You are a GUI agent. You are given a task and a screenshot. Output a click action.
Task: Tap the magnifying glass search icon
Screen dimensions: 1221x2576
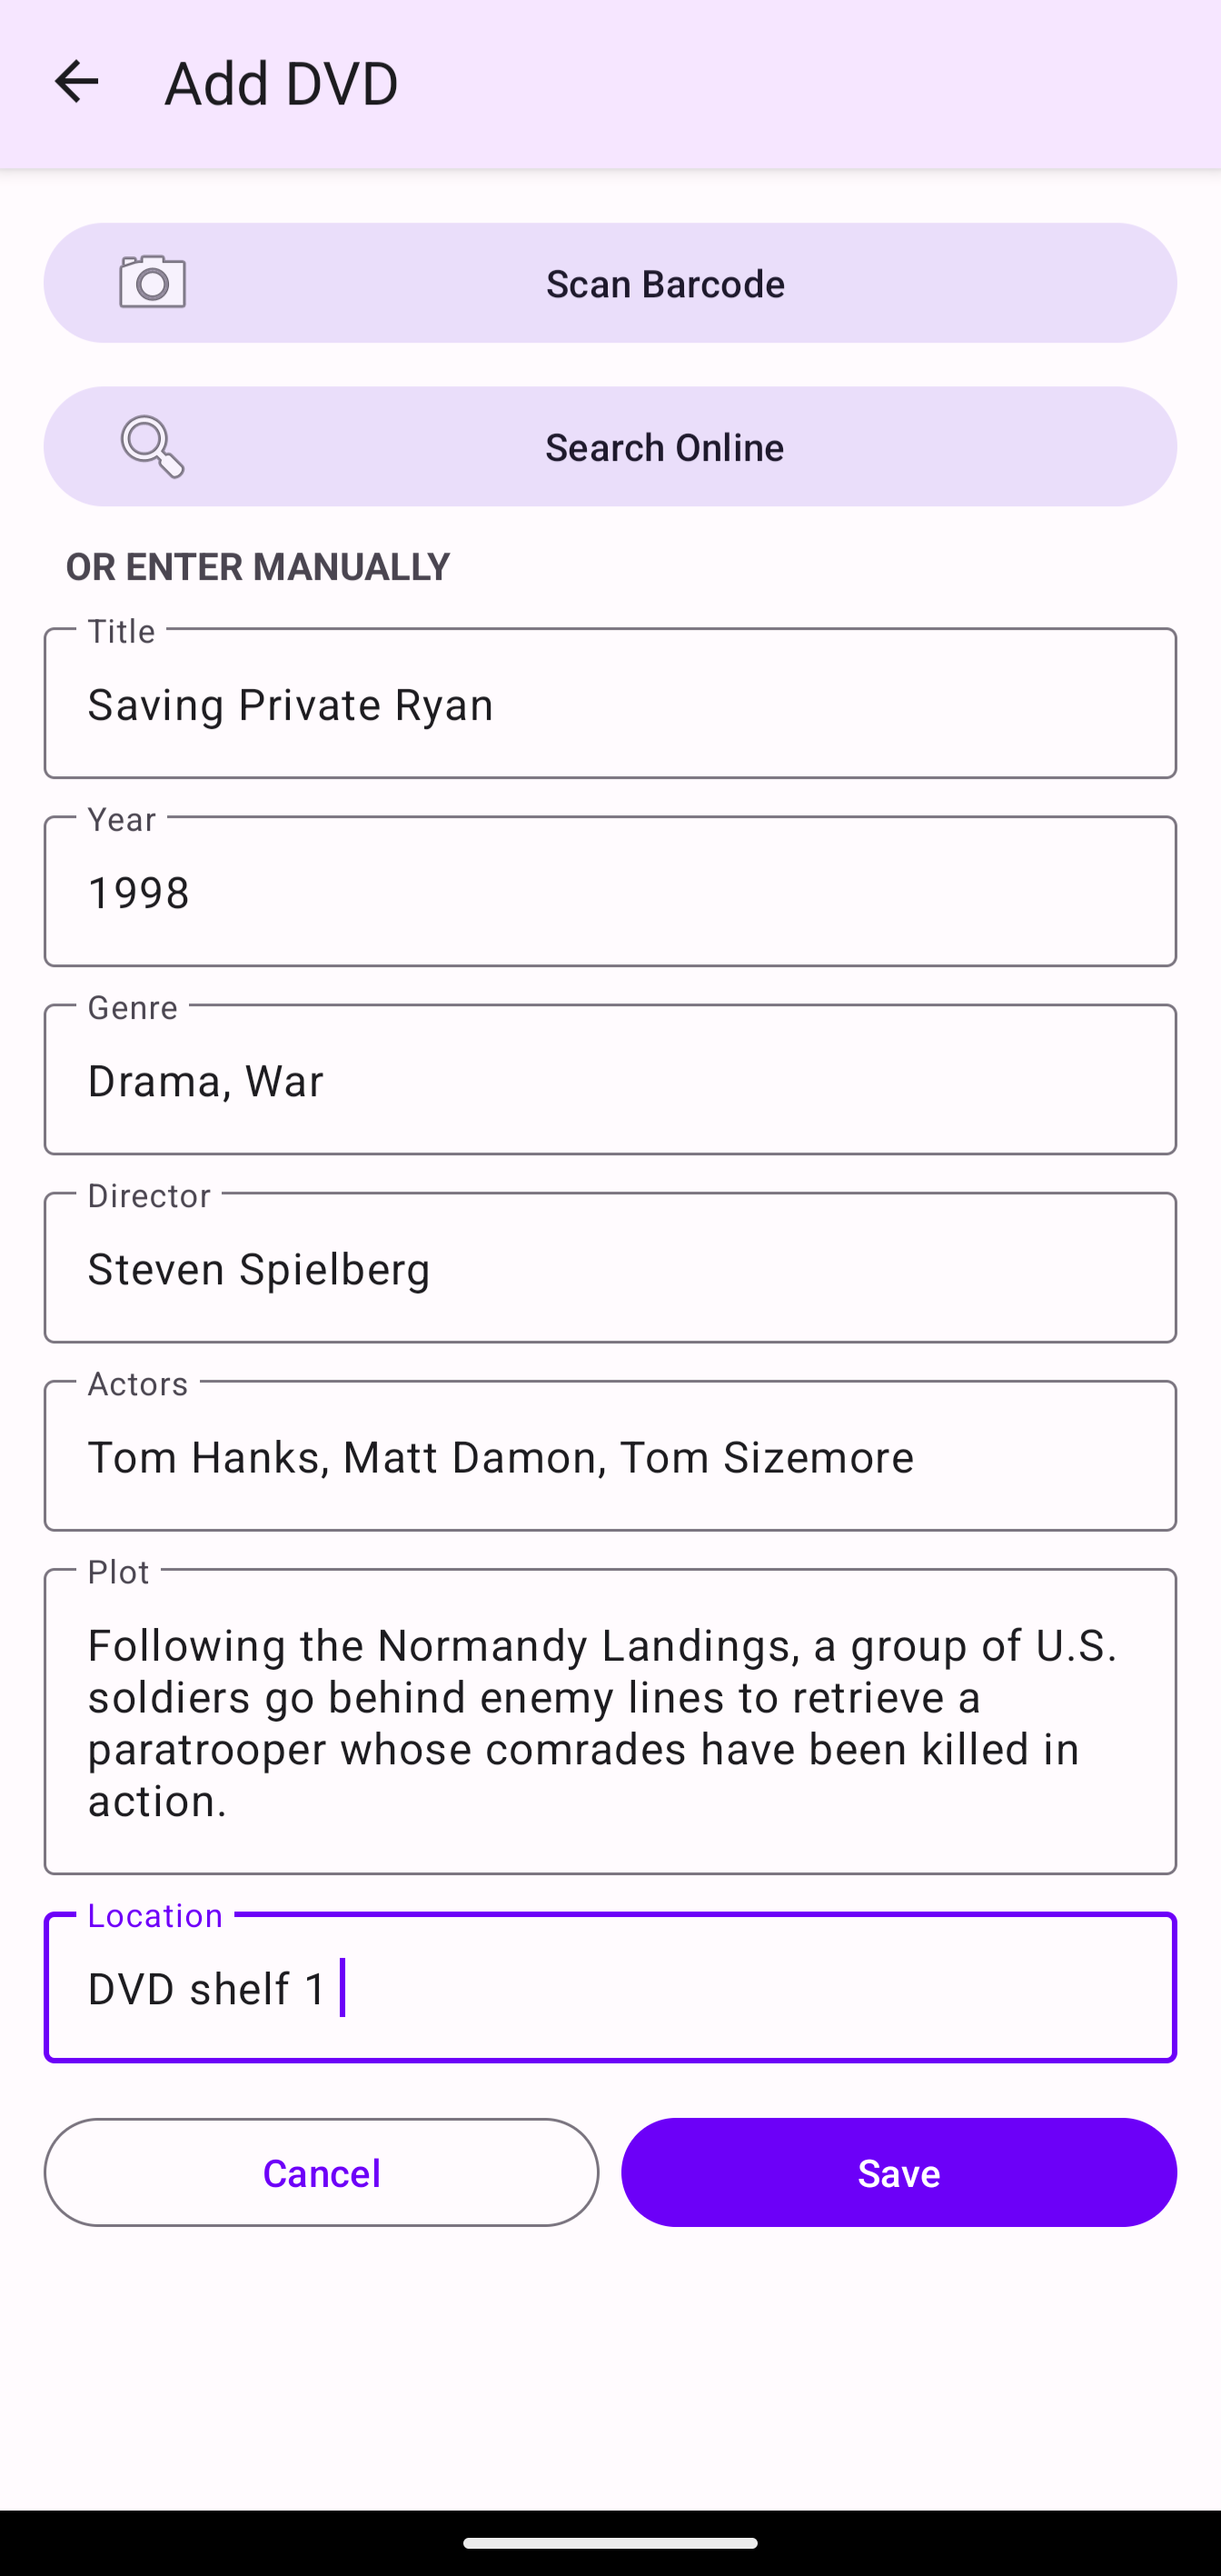coord(152,447)
